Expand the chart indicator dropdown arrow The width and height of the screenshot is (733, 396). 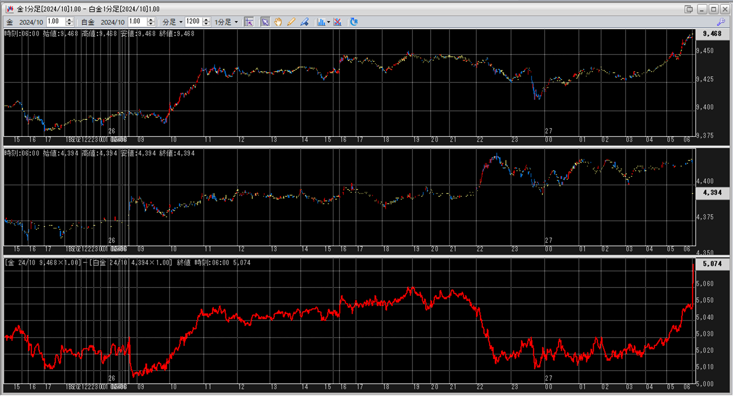point(328,22)
